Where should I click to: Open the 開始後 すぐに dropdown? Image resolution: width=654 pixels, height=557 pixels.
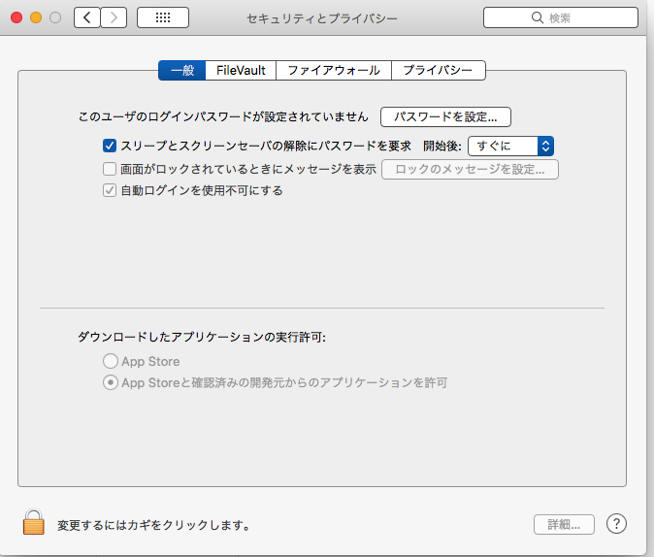click(511, 146)
